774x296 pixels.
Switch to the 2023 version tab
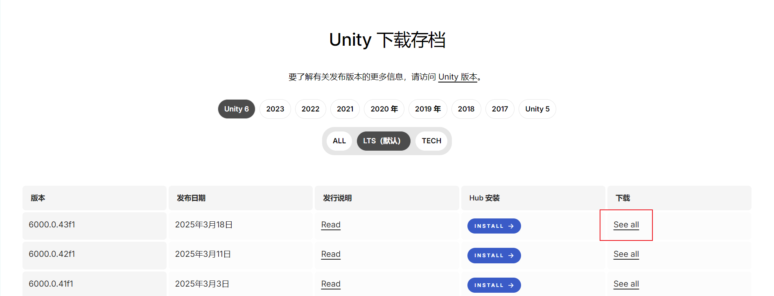[275, 109]
